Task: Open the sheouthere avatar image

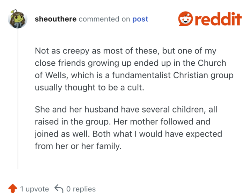Action: tap(17, 19)
